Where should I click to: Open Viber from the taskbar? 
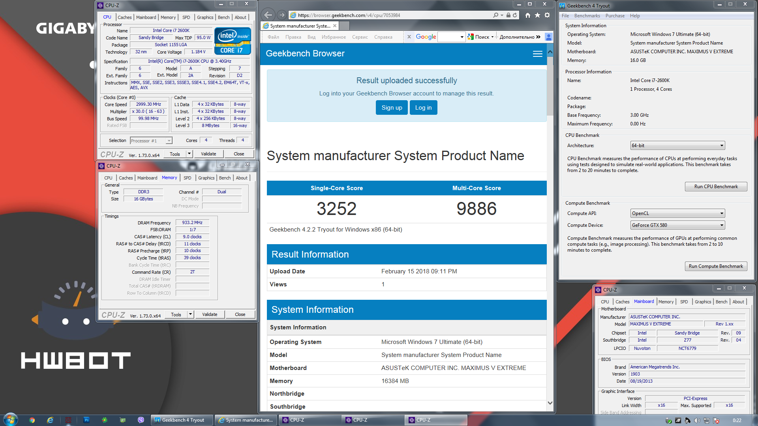[141, 420]
